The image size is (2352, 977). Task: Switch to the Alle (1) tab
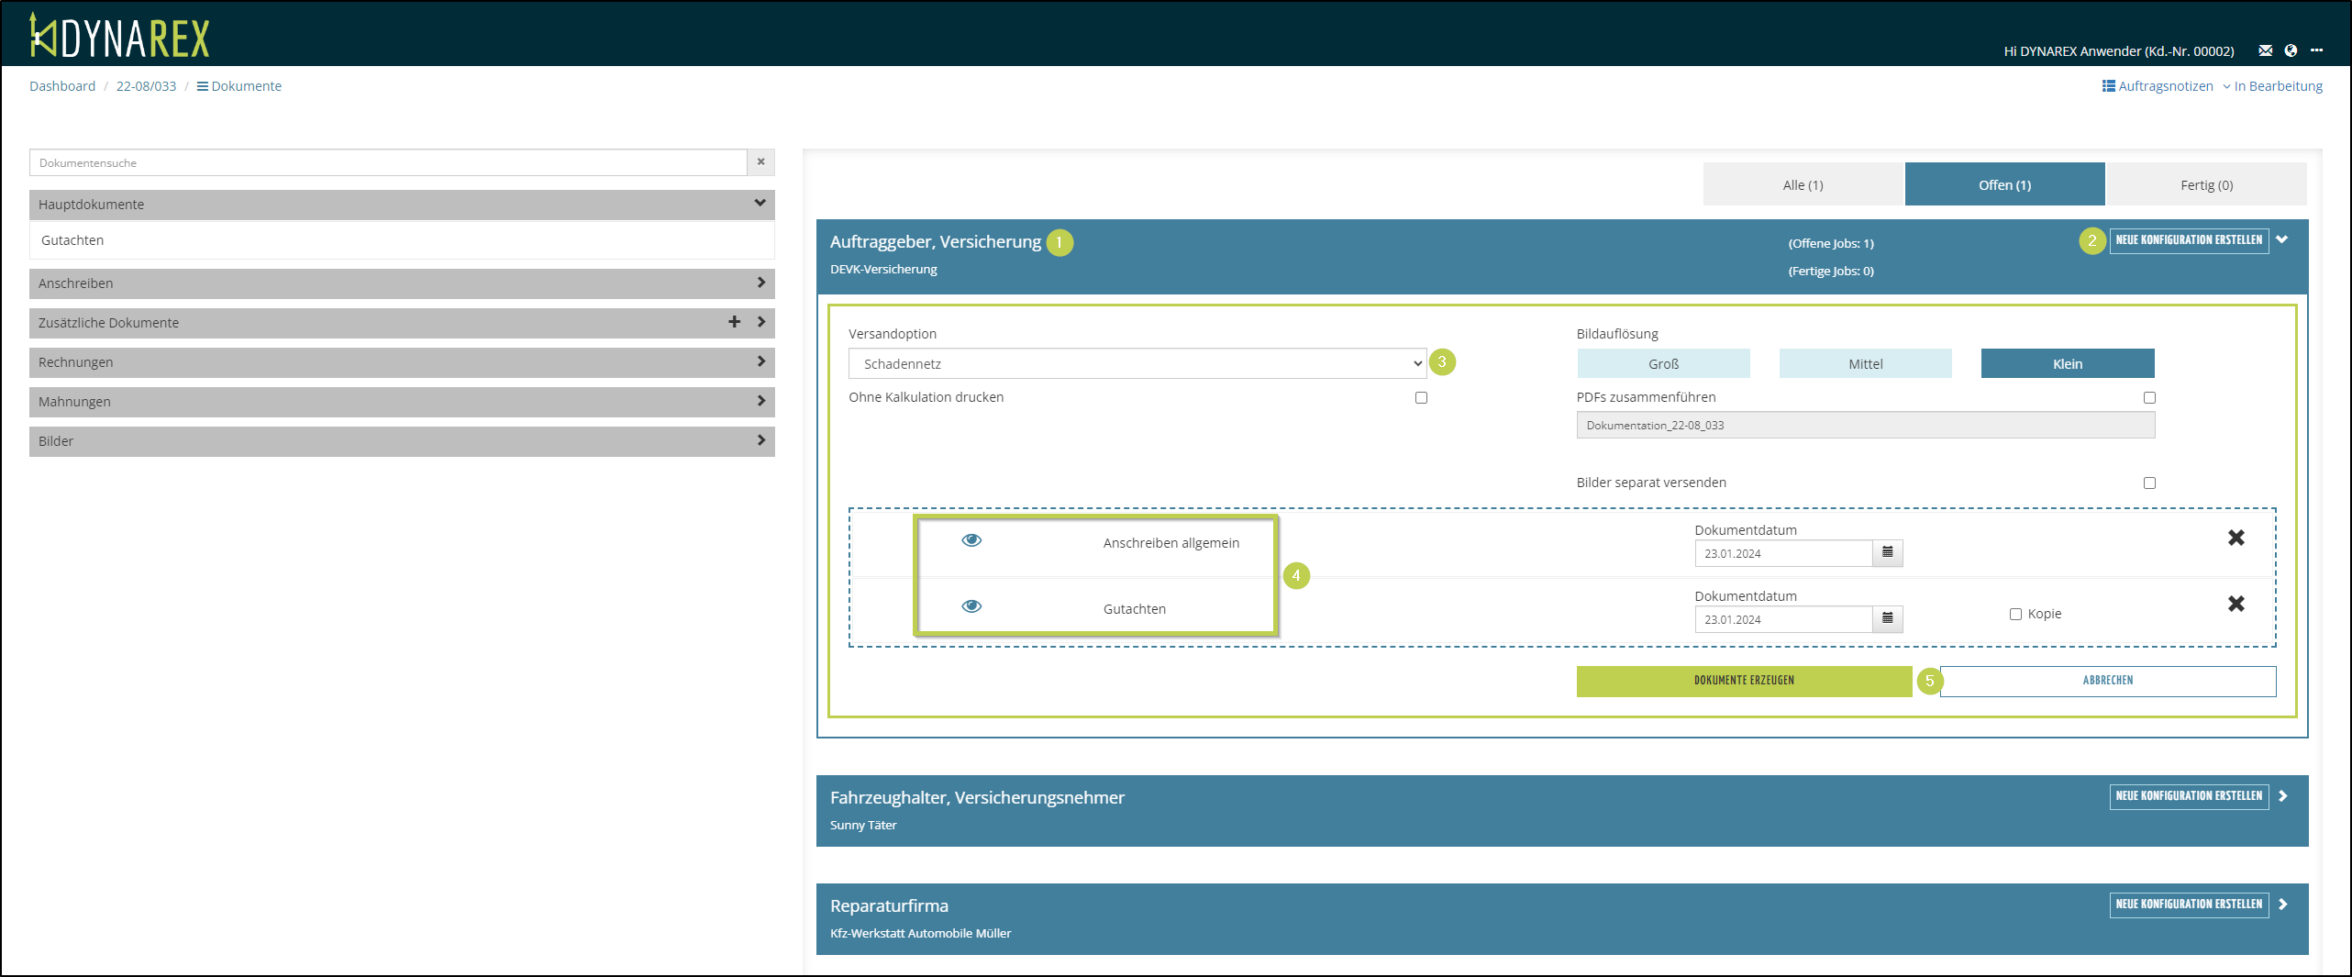coord(1803,185)
